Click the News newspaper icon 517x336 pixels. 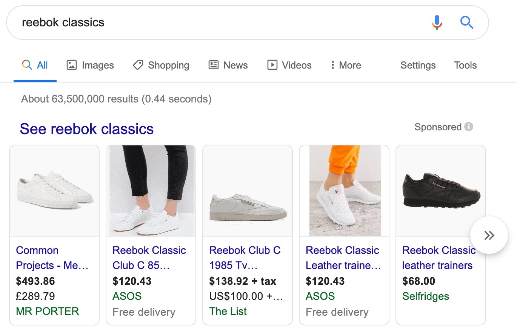(x=212, y=65)
